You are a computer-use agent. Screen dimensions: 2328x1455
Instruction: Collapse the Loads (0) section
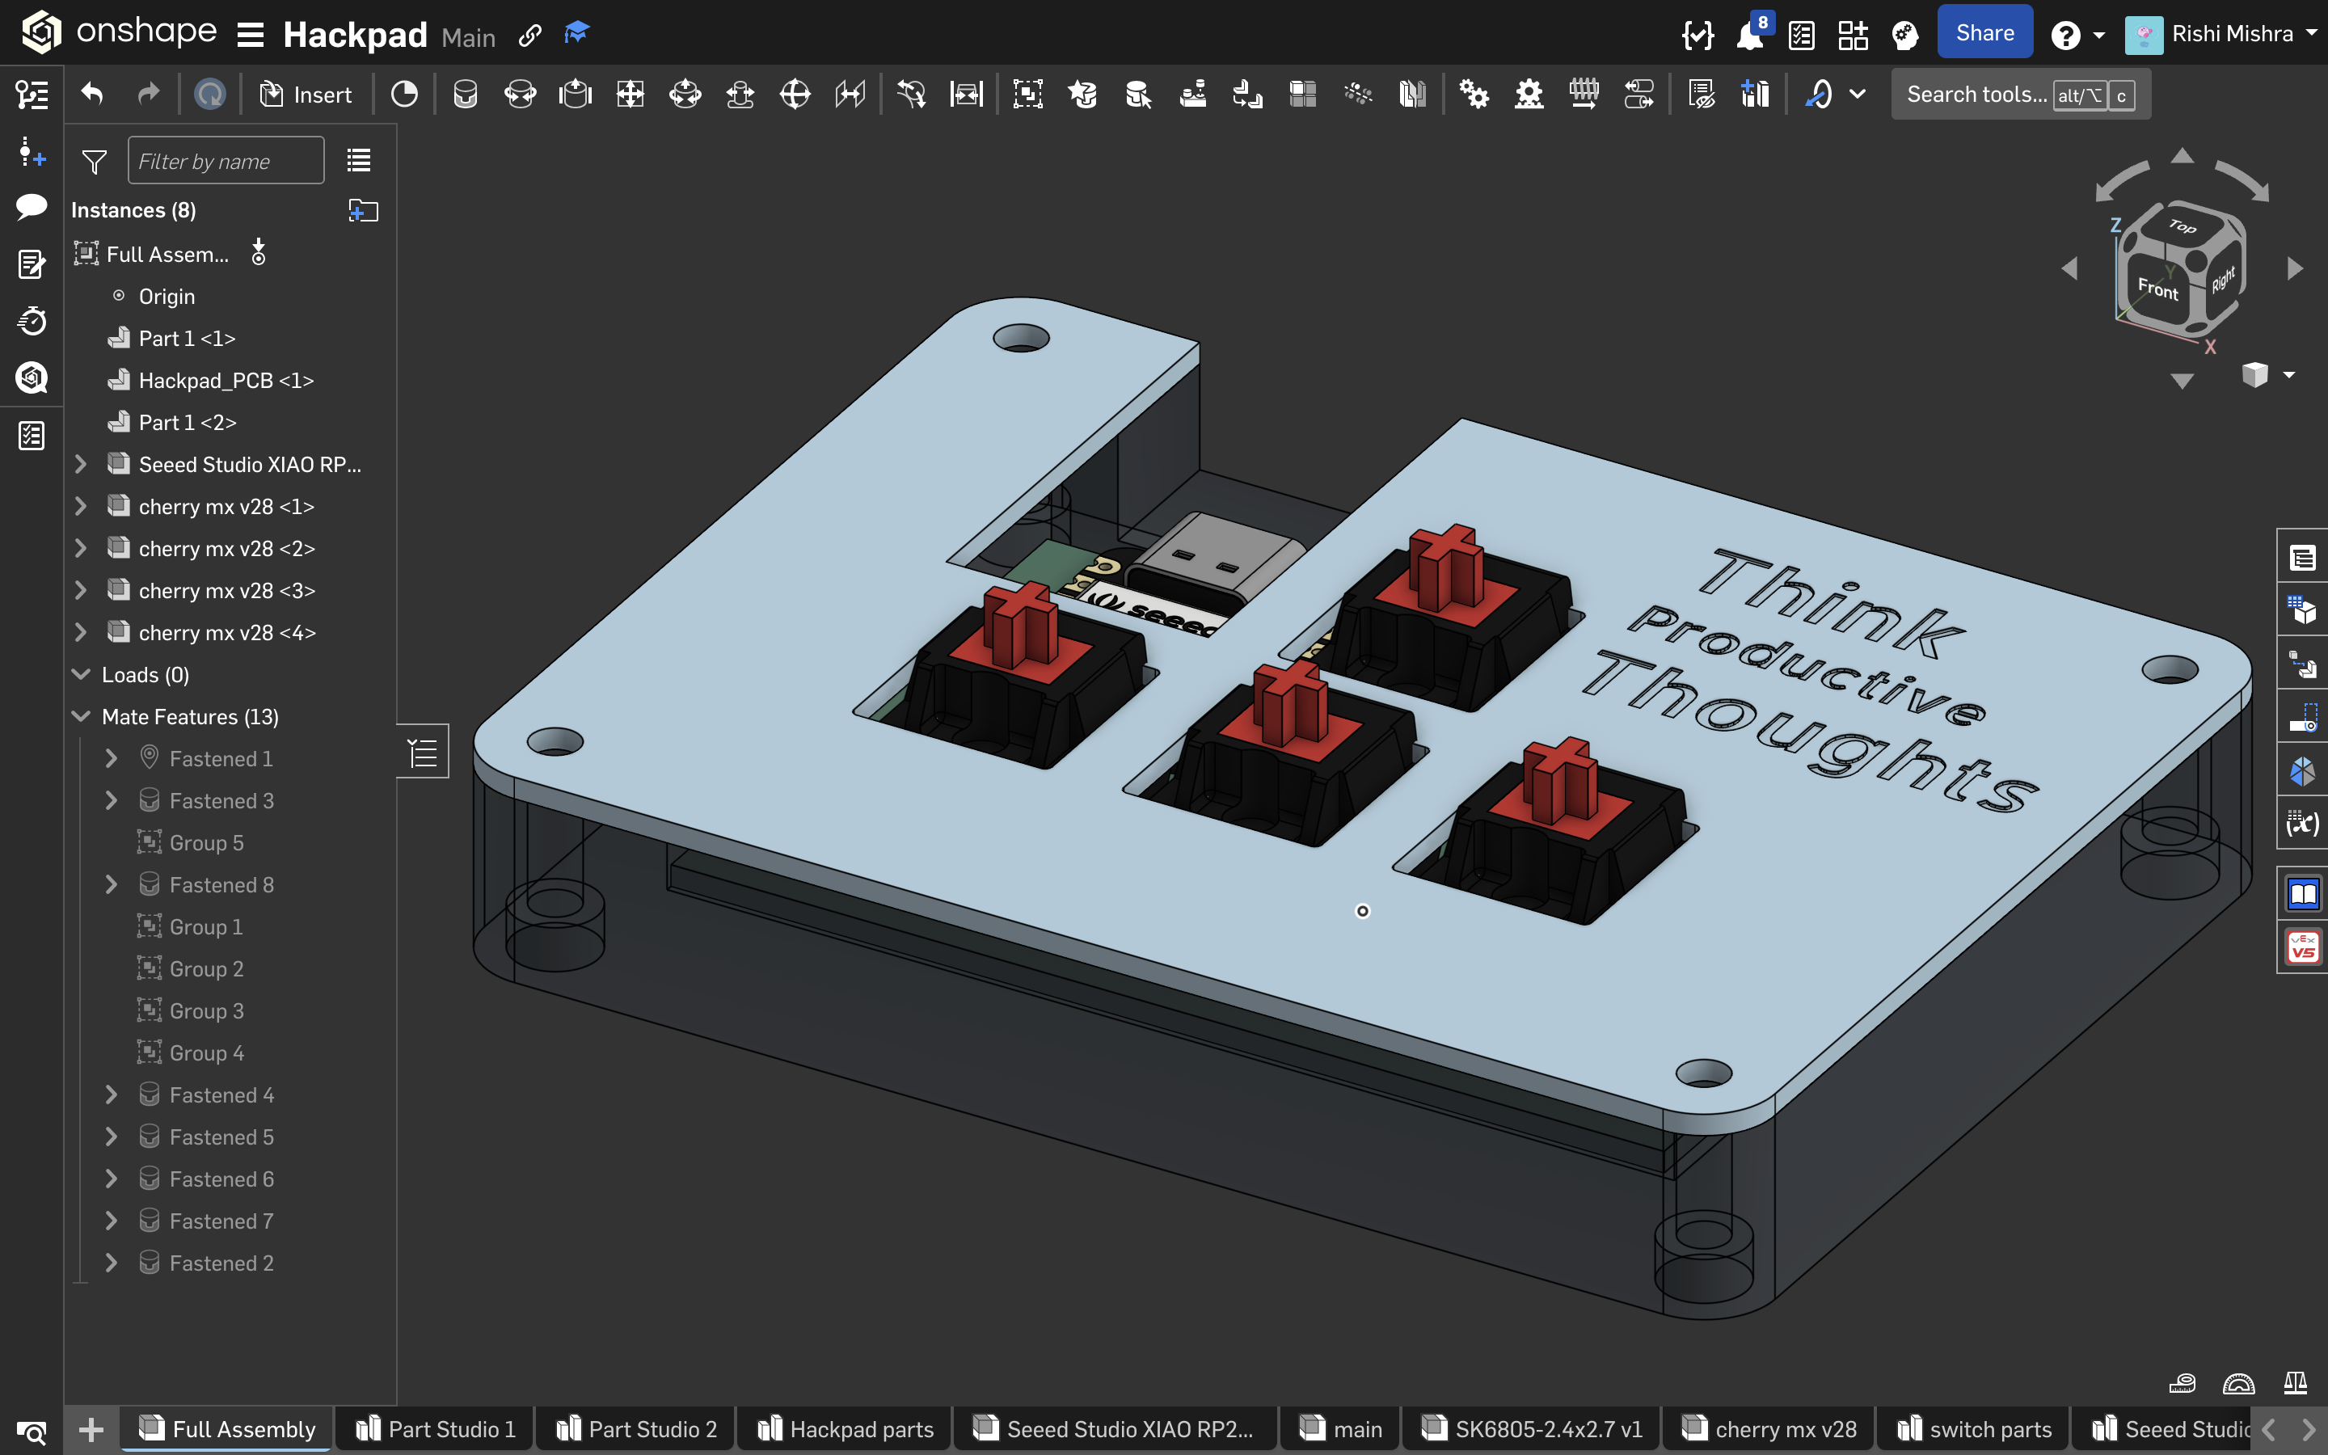[81, 675]
